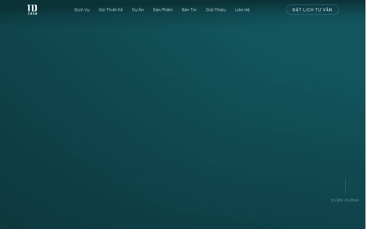367x229 pixels.
Task: Click the down arrow below Cuộn Xuống
Action: pos(345,208)
